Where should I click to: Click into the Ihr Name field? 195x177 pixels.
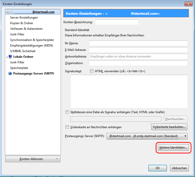[x=138, y=43]
